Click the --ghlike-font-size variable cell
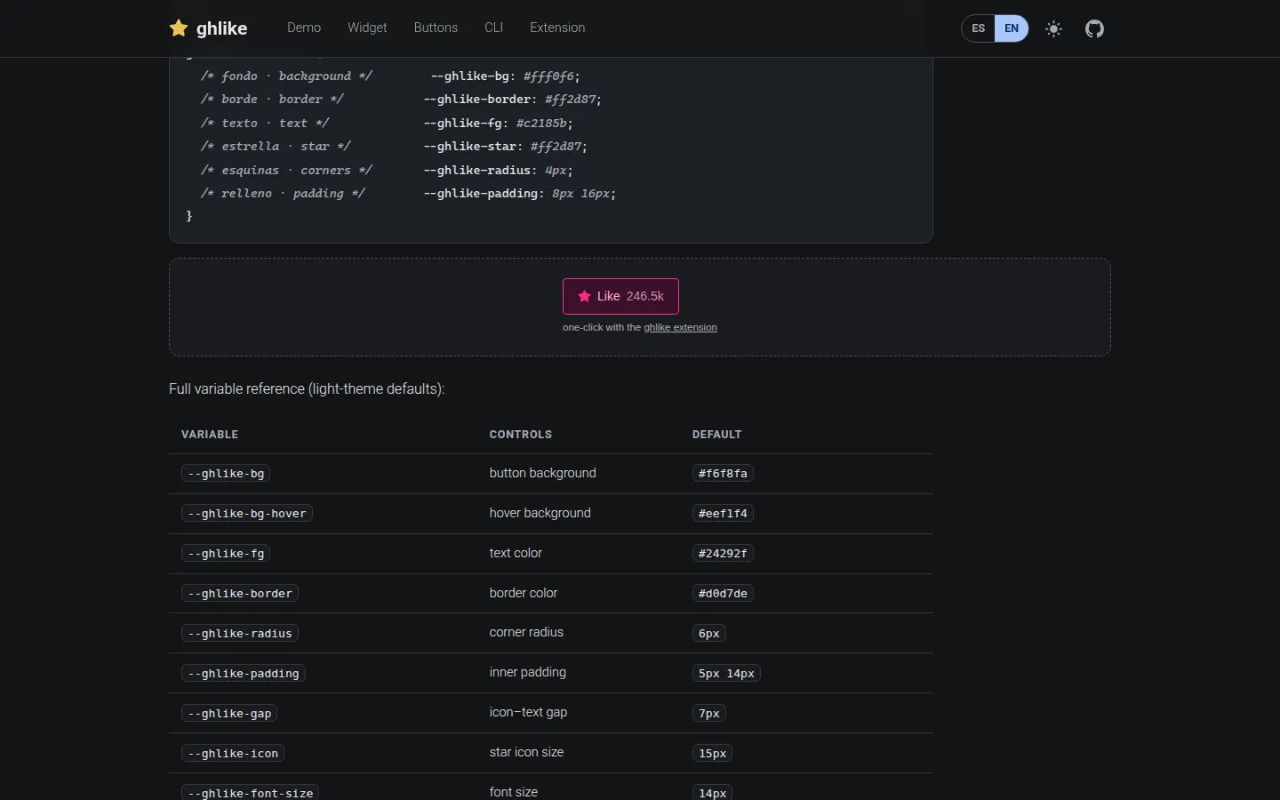 pyautogui.click(x=251, y=792)
